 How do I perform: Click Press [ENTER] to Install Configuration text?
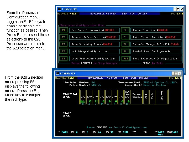click(117, 128)
